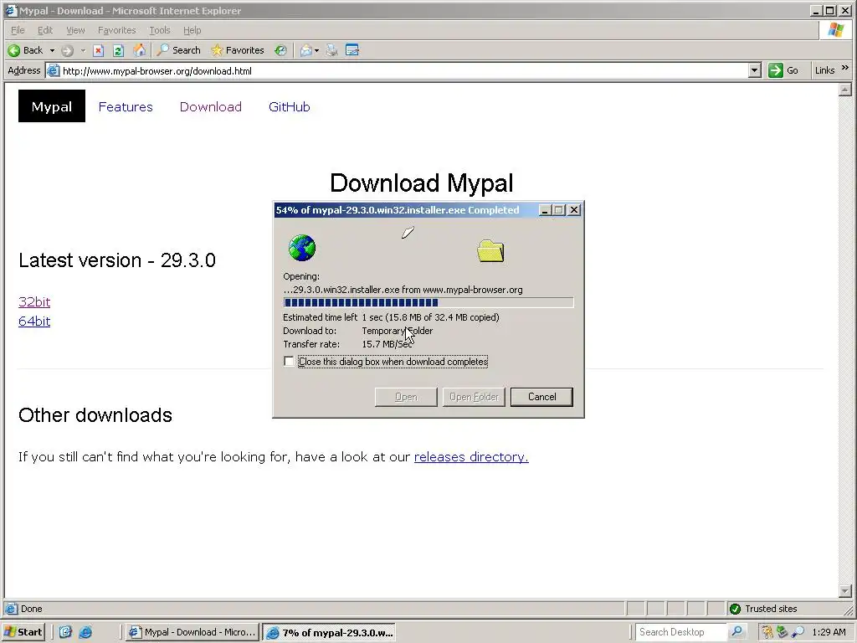Click the 32bit download link
Image resolution: width=857 pixels, height=643 pixels.
click(34, 301)
